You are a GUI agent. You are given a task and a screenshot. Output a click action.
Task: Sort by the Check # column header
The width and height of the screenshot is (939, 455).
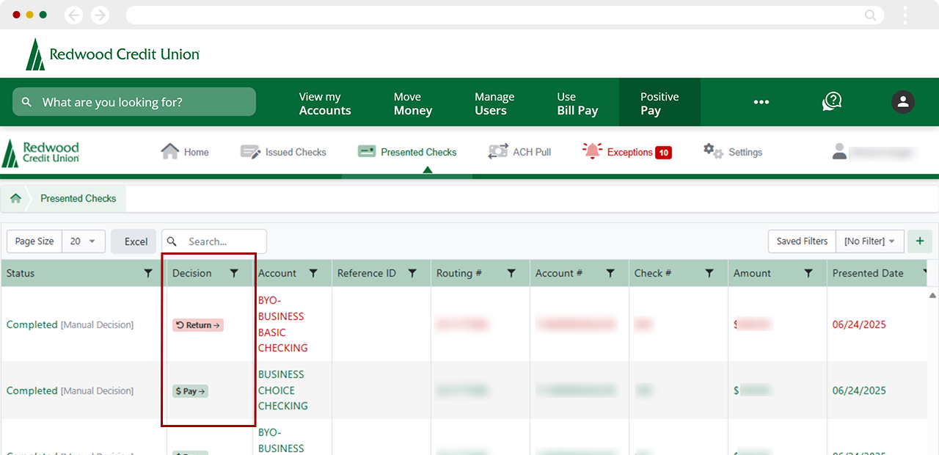tap(653, 273)
